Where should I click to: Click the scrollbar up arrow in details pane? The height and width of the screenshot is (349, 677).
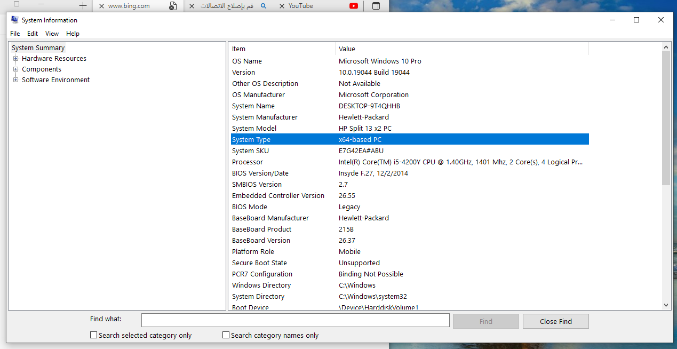coord(666,47)
